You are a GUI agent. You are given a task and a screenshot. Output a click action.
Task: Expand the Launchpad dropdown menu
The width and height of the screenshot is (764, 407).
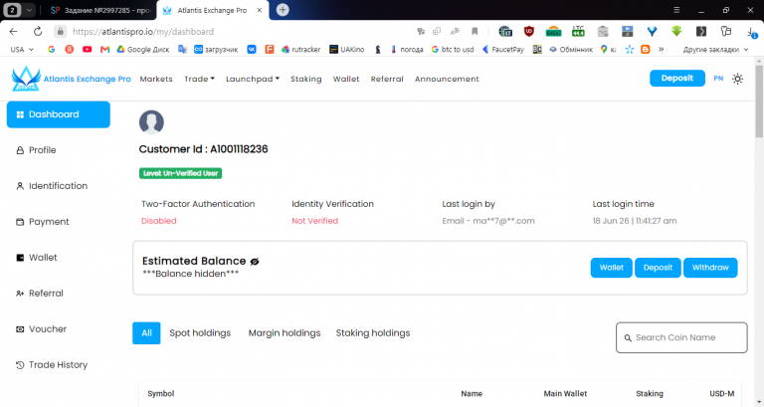coord(253,79)
